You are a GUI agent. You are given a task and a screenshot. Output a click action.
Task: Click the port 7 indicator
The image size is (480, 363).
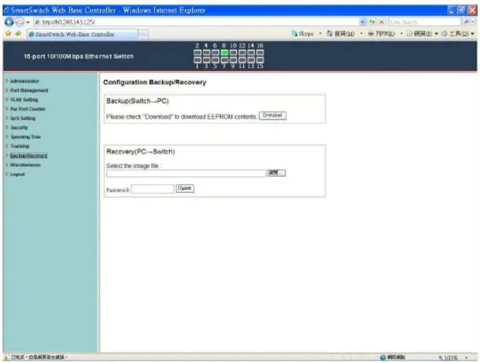(x=225, y=60)
